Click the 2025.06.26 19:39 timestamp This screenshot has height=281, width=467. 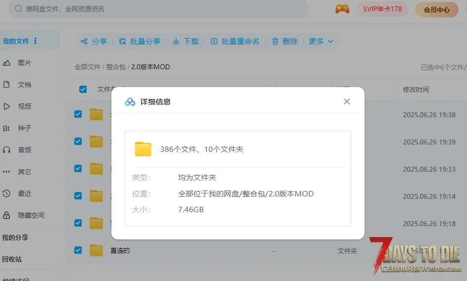pos(429,142)
